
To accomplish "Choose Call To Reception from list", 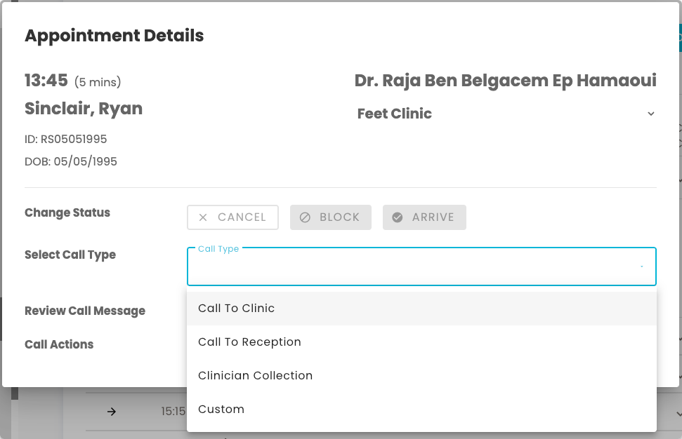I will [x=249, y=342].
